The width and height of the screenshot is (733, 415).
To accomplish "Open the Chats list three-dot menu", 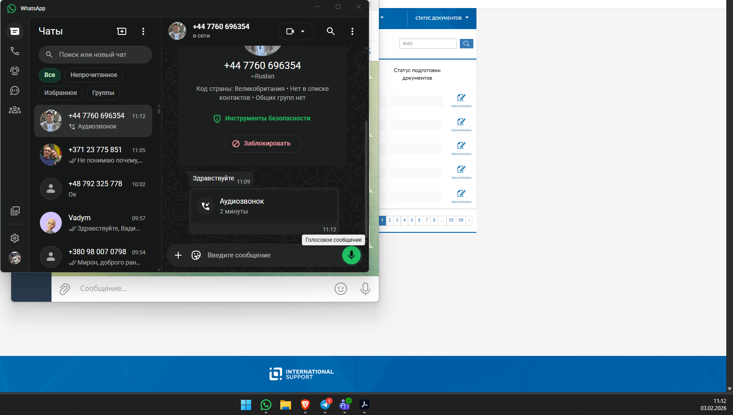I will coord(143,31).
